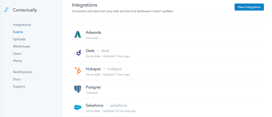Image resolution: width=272 pixels, height=117 pixels.
Task: Navigate to the Warehouse page
Action: 21,46
